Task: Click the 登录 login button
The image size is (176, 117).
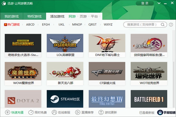Action: (145, 3)
